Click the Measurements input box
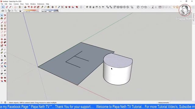The width and height of the screenshot is (195, 109). tap(182, 103)
